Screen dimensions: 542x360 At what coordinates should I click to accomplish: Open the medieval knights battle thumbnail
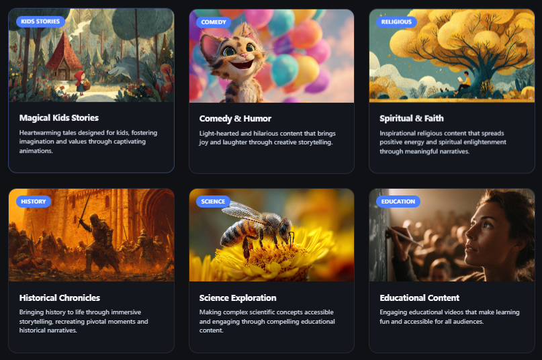tap(91, 235)
